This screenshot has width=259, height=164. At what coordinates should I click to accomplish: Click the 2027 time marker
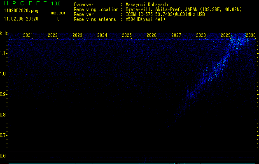[x=176, y=35]
